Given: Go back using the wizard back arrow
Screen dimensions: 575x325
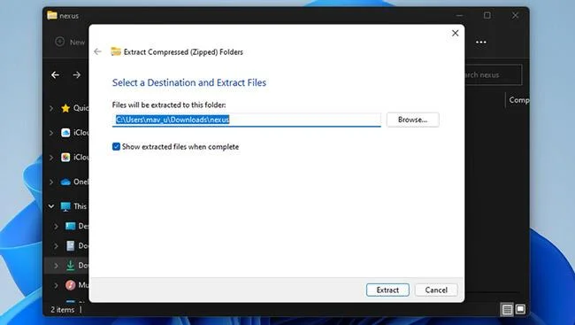Looking at the screenshot, I should (97, 51).
